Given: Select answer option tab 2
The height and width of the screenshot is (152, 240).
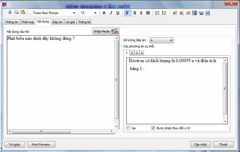Looking at the screenshot, I should (131, 53).
